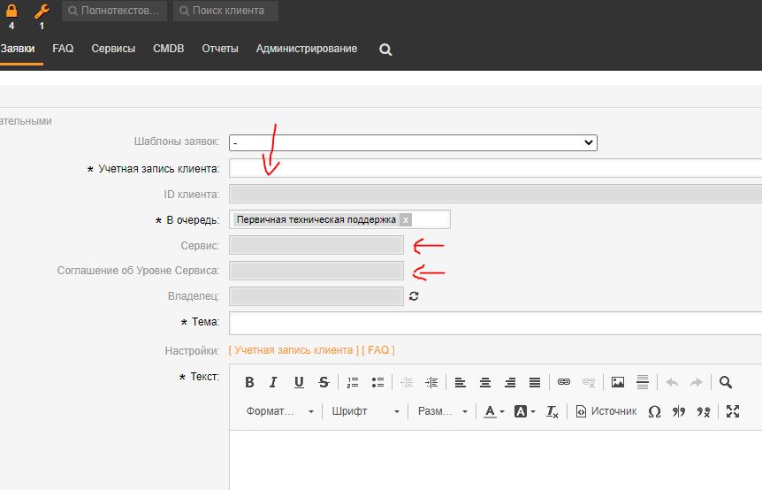Click the Учетная запись клиента input field
The image size is (762, 490).
click(x=495, y=168)
